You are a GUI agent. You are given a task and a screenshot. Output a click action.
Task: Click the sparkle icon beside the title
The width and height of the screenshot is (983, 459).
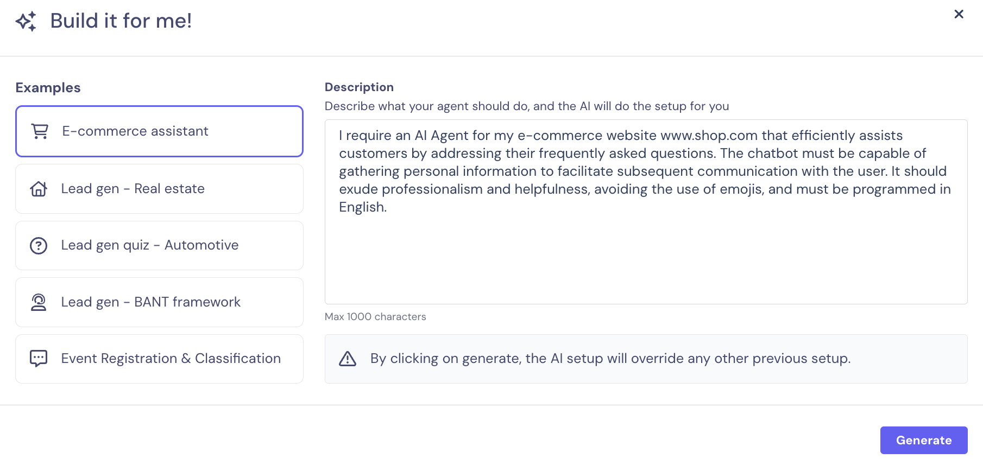click(26, 21)
